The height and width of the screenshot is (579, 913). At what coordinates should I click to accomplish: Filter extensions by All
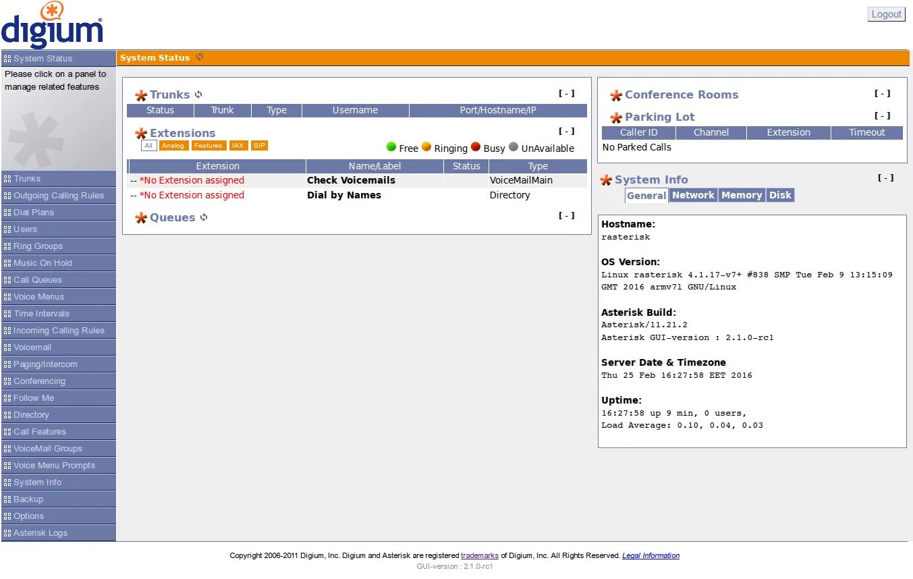[x=148, y=146]
